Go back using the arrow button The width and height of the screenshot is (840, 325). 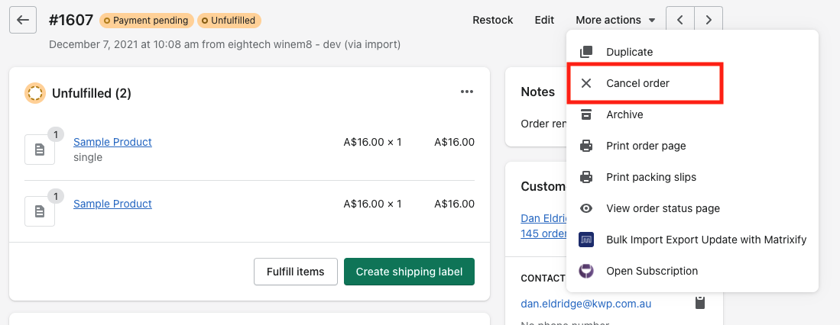click(x=22, y=21)
